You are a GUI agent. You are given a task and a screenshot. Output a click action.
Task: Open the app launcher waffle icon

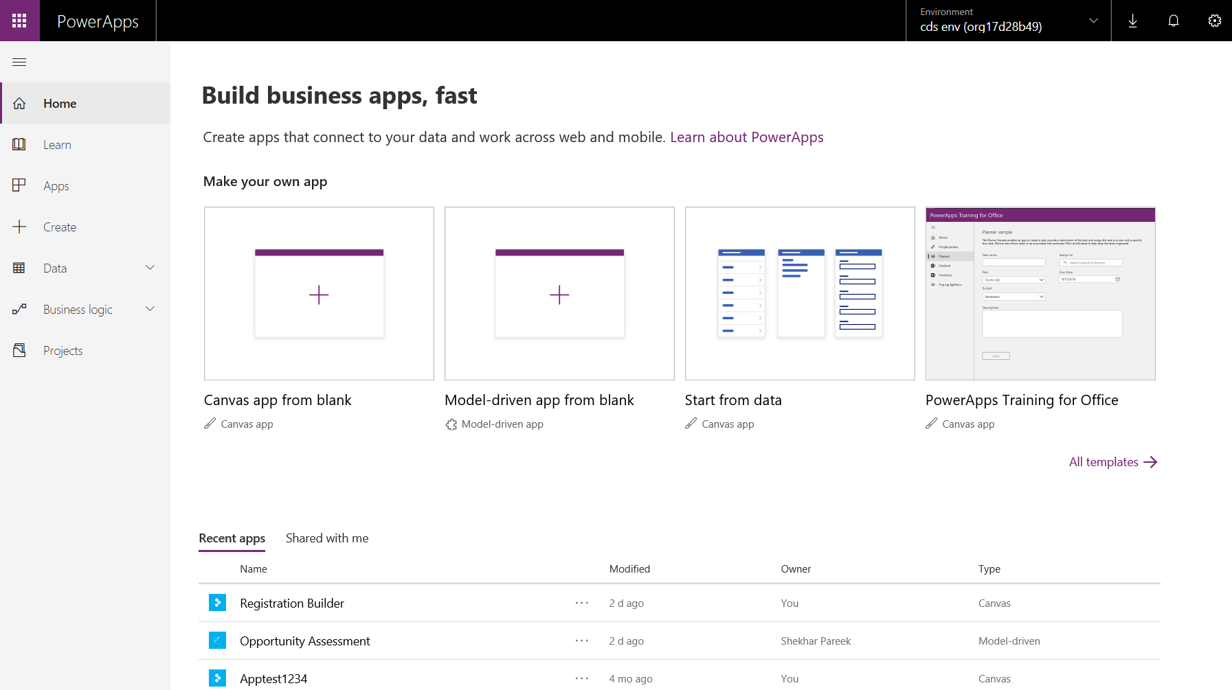click(x=19, y=21)
